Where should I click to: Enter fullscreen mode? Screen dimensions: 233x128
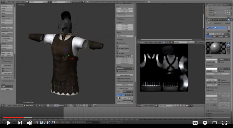pyautogui.click(x=225, y=123)
